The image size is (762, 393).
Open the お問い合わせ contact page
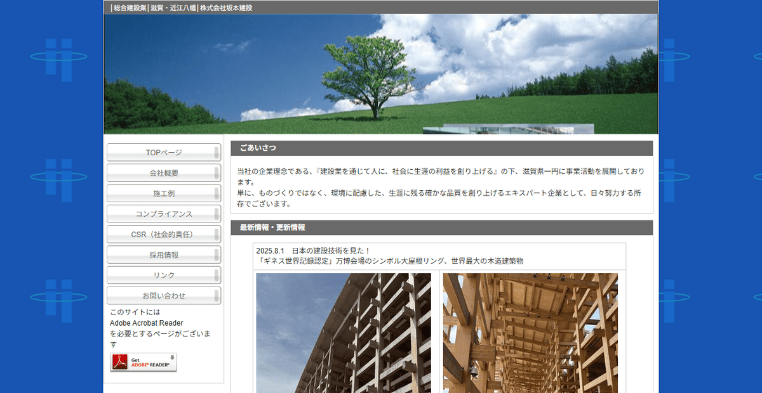click(x=164, y=295)
